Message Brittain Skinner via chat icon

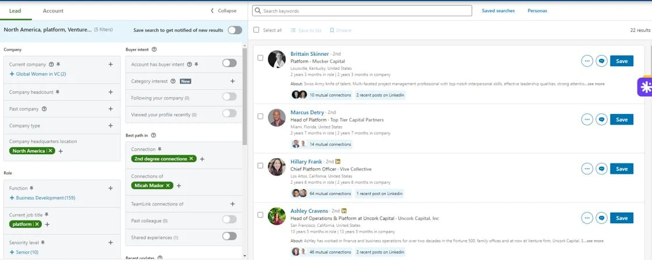[601, 61]
